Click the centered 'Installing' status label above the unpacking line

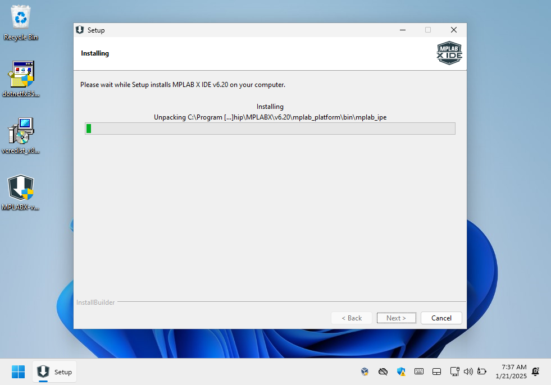(270, 107)
